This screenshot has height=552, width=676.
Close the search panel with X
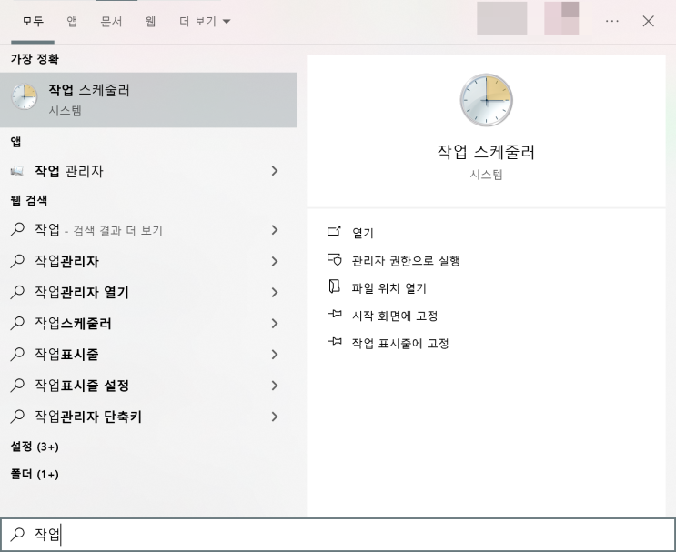pos(649,21)
